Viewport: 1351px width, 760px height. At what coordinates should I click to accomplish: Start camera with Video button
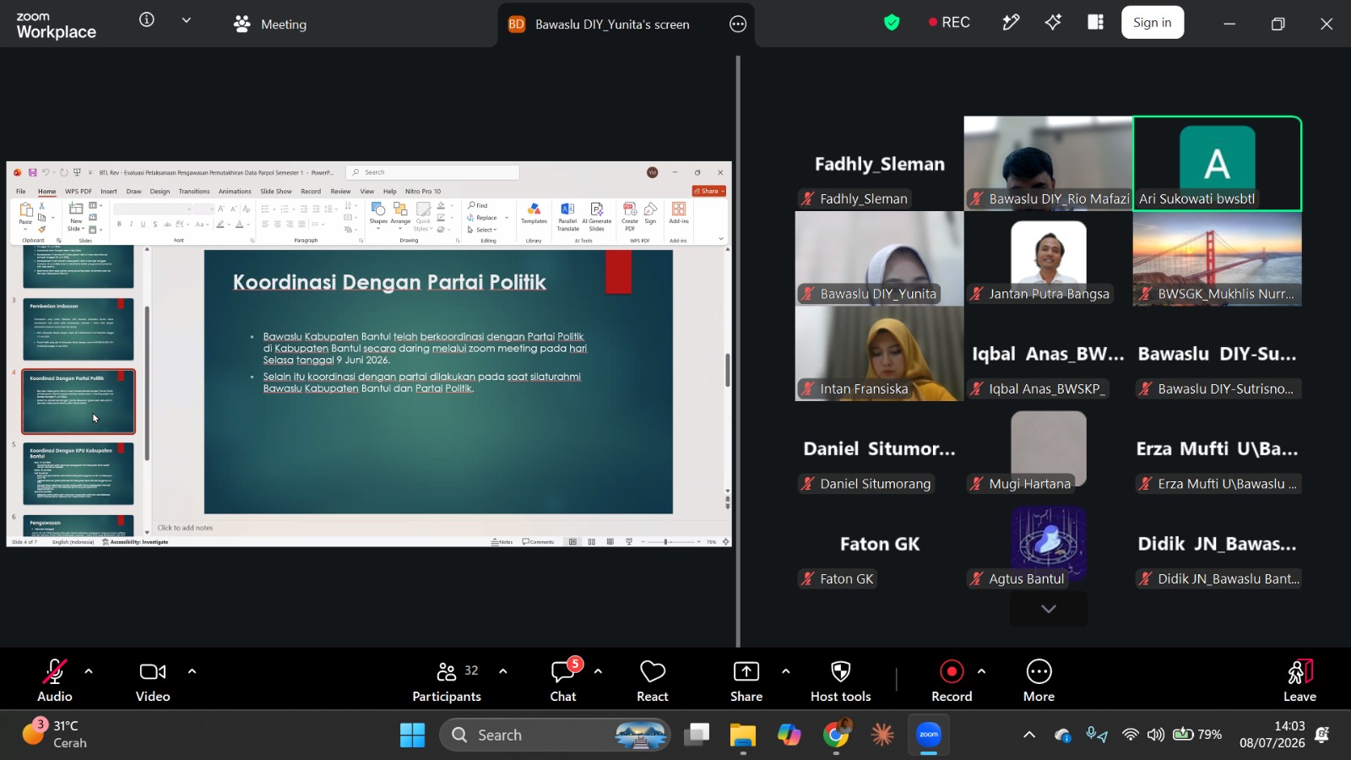pos(153,680)
